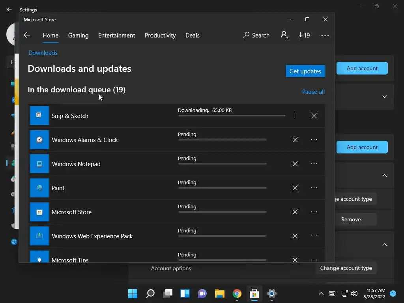Open the volume control in the tray
Viewport: 404px width, 303px height.
[355, 294]
